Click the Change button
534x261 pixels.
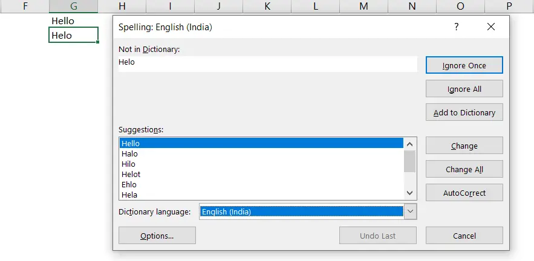click(464, 146)
